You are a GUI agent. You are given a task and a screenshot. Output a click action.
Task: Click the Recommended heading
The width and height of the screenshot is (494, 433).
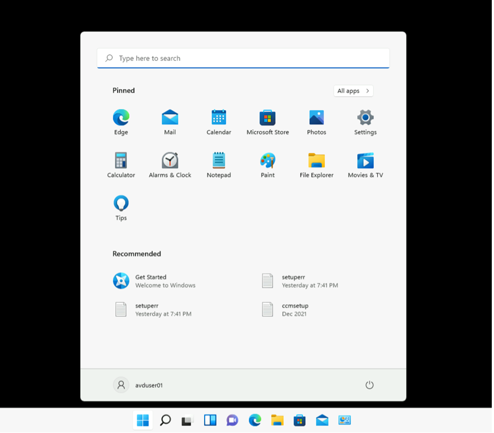pos(137,254)
